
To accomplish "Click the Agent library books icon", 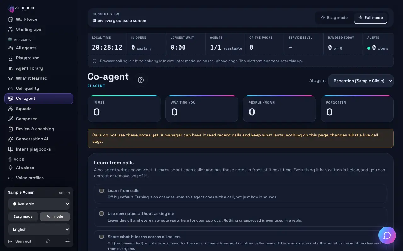I will tap(11, 68).
